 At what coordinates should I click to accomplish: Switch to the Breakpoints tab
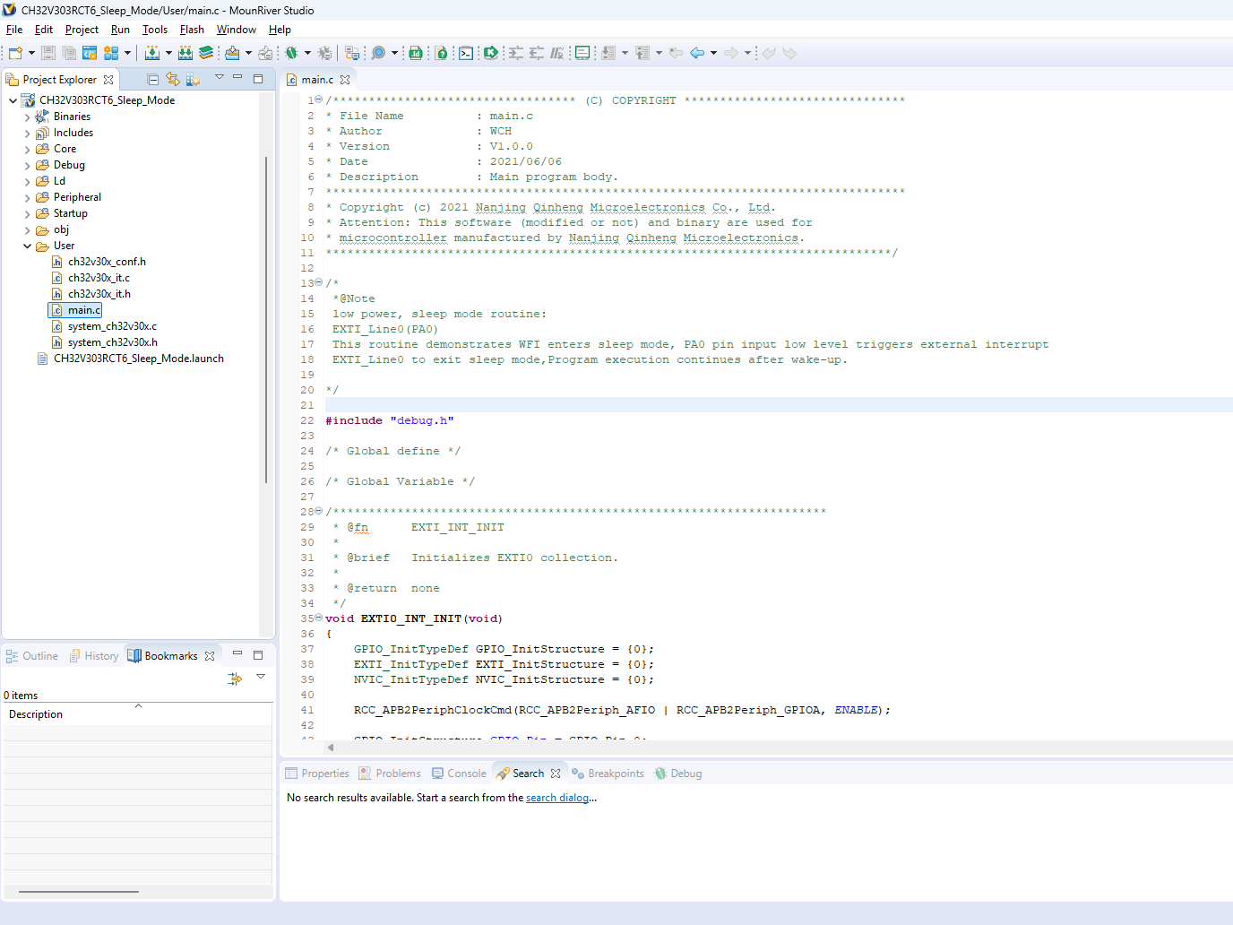point(608,774)
